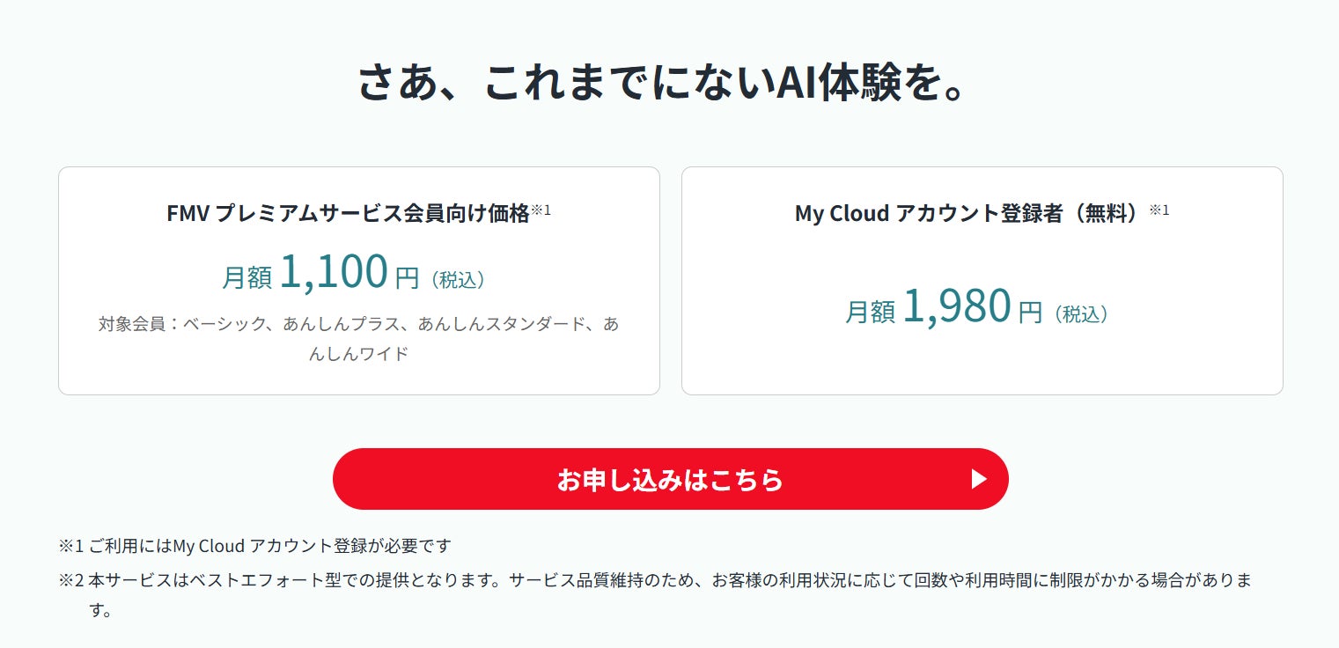Click the ※1 superscript beside FMV heading
The width and height of the screenshot is (1339, 648).
point(541,210)
